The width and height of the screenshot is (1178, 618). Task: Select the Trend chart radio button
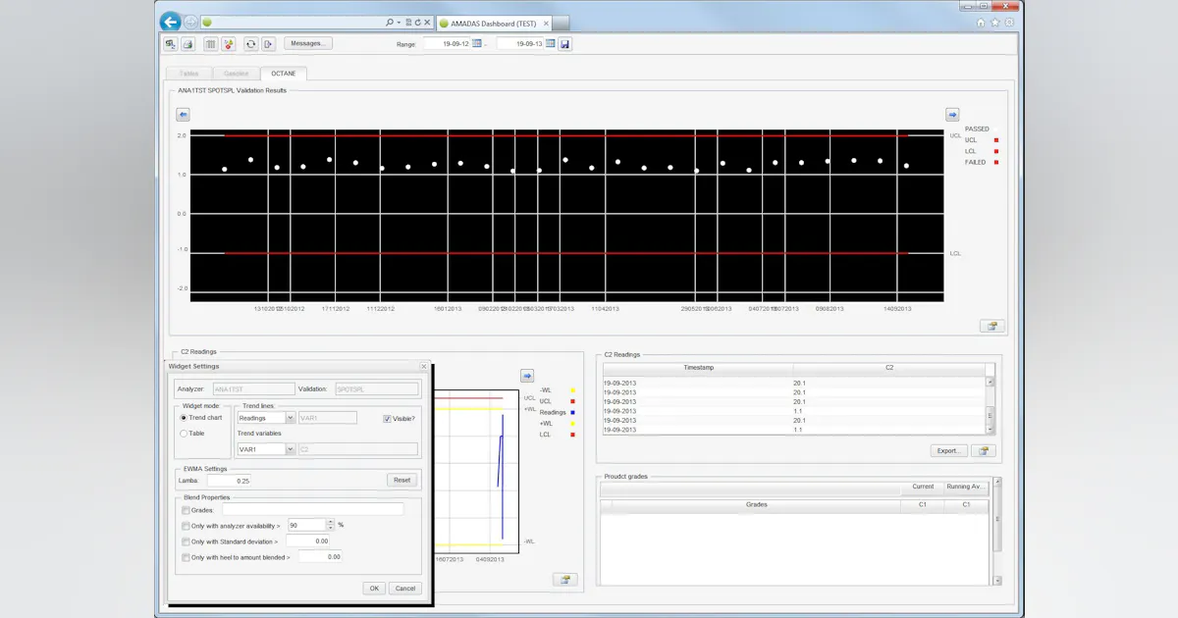[x=184, y=418]
